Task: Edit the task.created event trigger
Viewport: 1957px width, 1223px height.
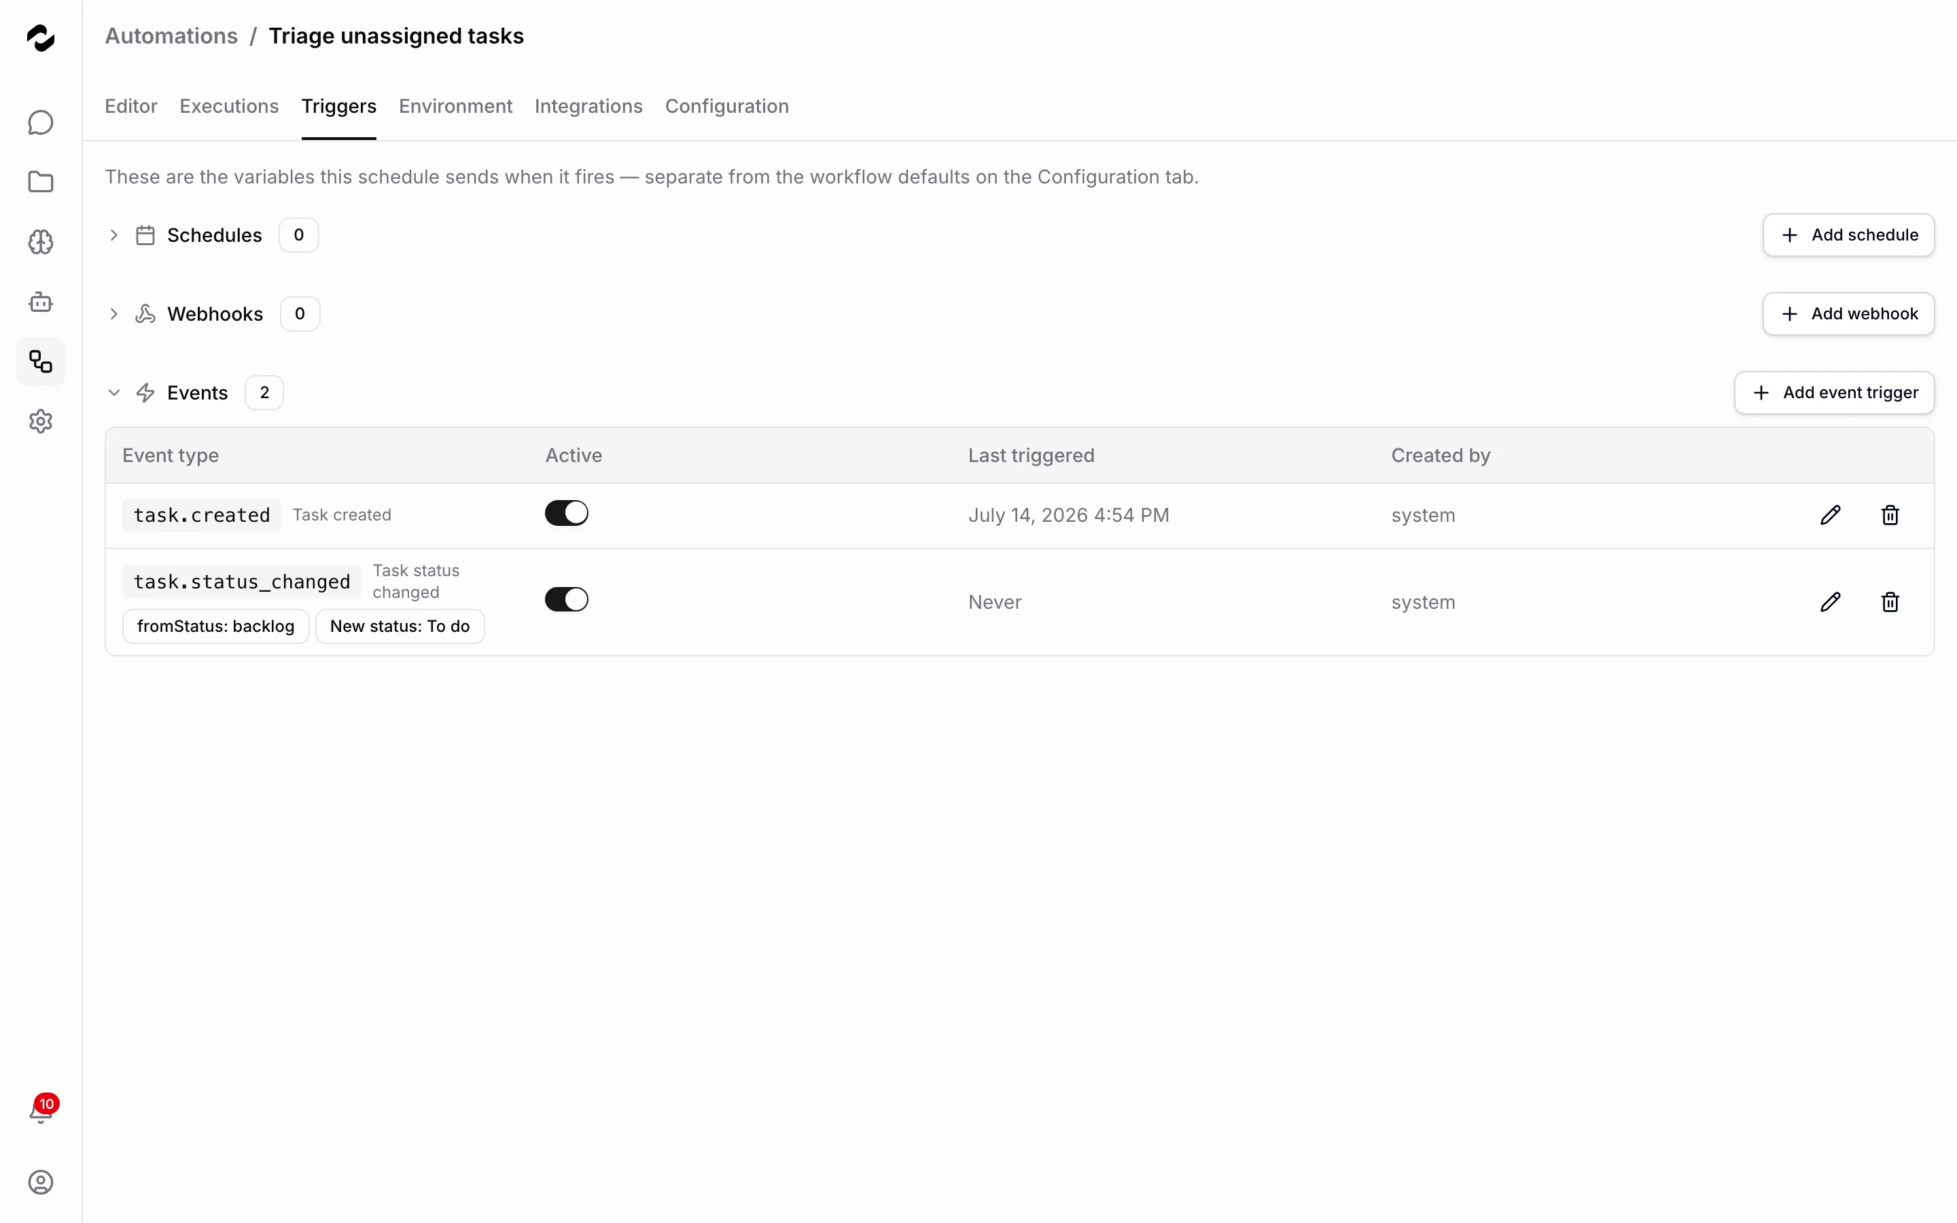Action: [x=1830, y=515]
